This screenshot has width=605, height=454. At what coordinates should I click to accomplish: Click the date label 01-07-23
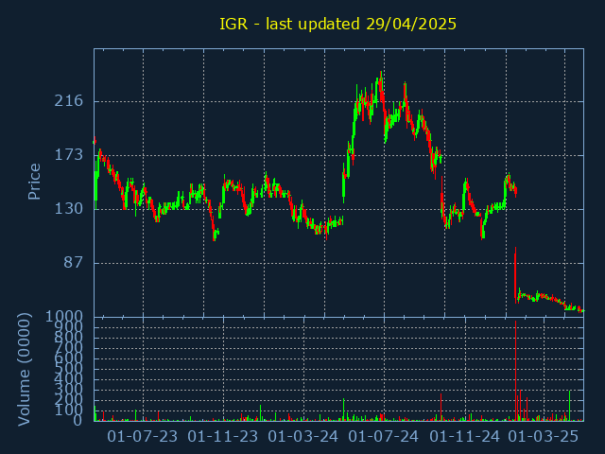click(x=143, y=437)
